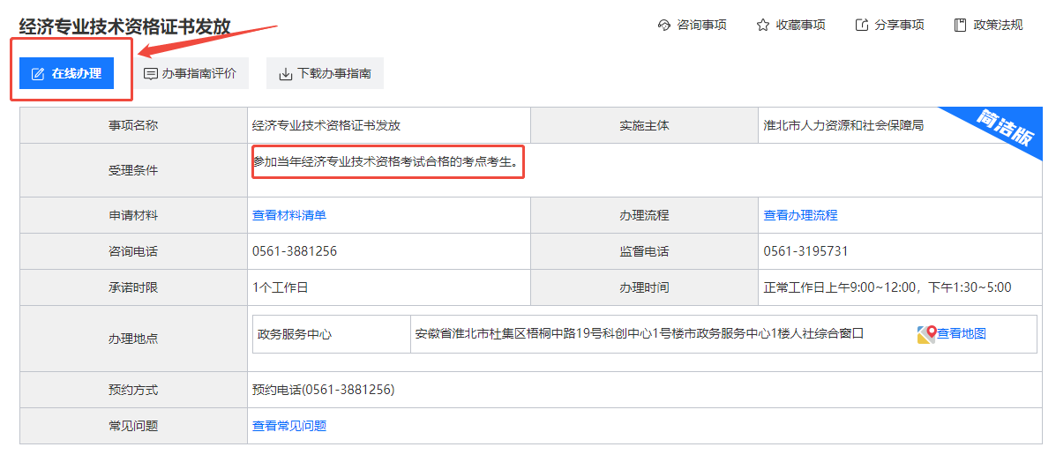Viewport: 1056px width, 462px height.
Task: Click the share icon for 分享事项
Action: pos(862,25)
